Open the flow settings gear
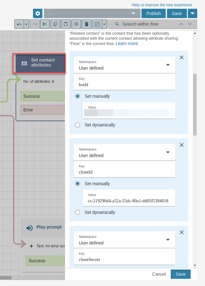The image size is (205, 286). [x=37, y=13]
